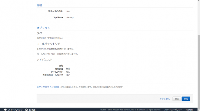200x111 pixels.
Task: Select the VpcName label
Action: tap(58, 17)
